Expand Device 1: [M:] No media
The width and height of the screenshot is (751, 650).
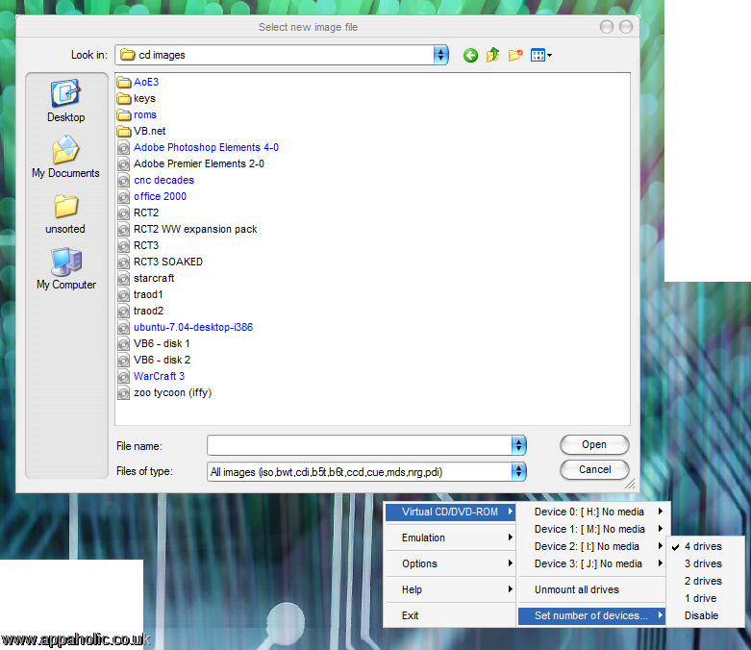tap(592, 529)
